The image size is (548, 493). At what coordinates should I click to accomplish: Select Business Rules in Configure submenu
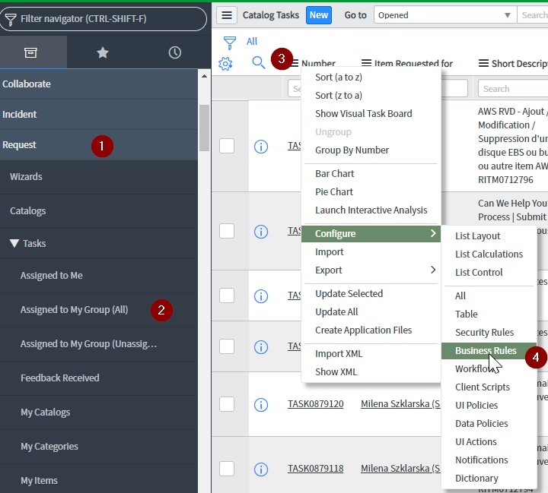[x=489, y=351]
